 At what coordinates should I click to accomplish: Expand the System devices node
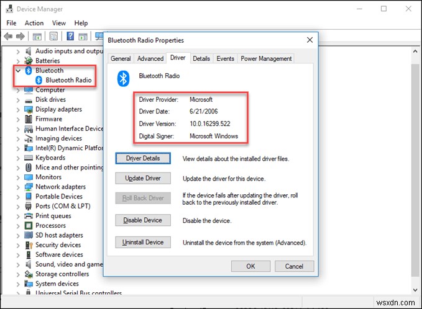coord(18,284)
